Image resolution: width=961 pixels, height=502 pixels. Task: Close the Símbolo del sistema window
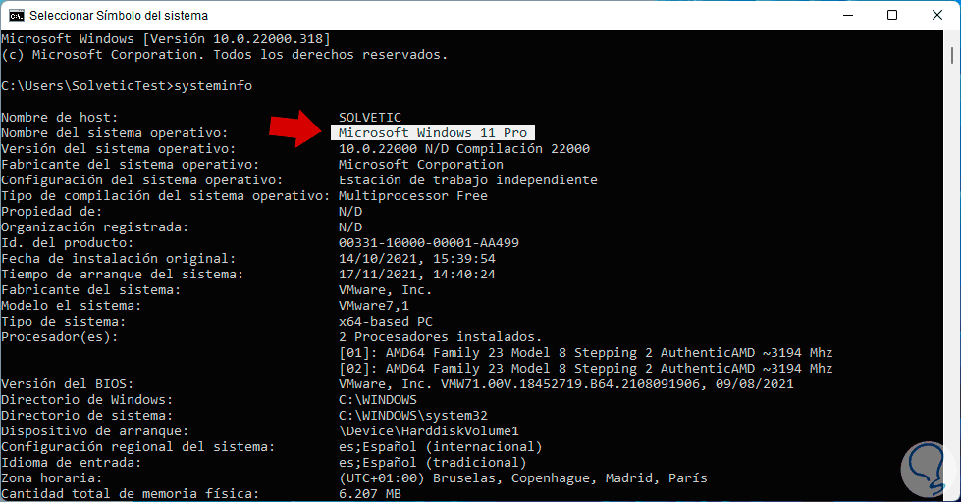(x=937, y=15)
